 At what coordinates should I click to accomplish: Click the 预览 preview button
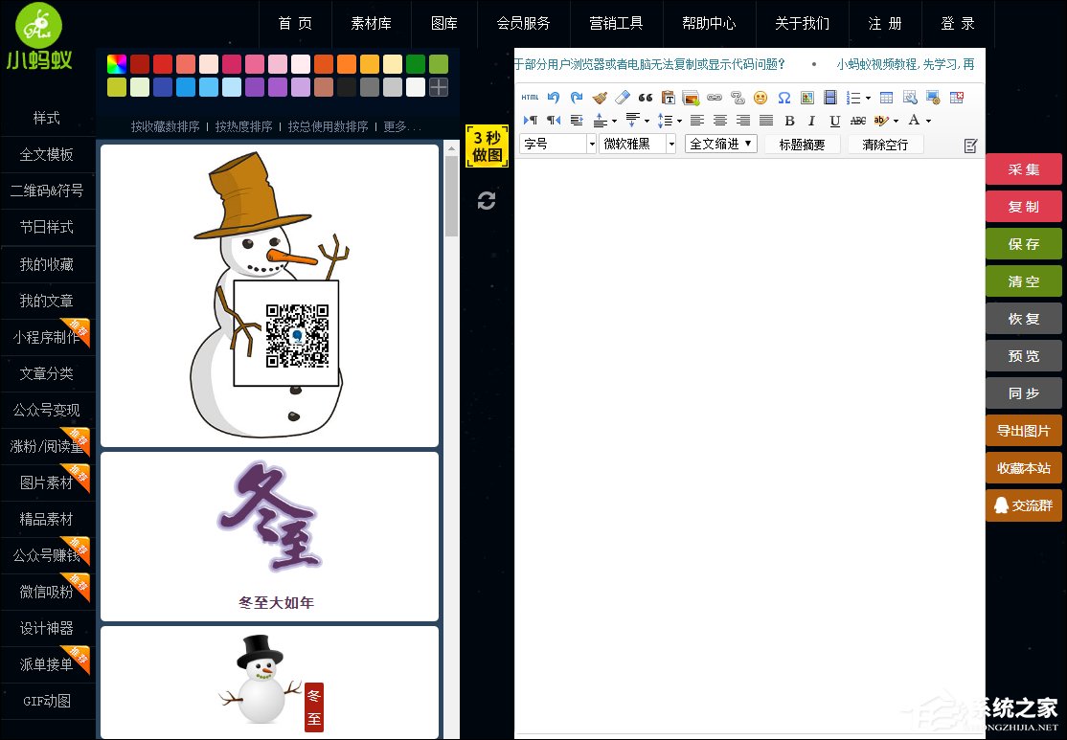(1024, 356)
